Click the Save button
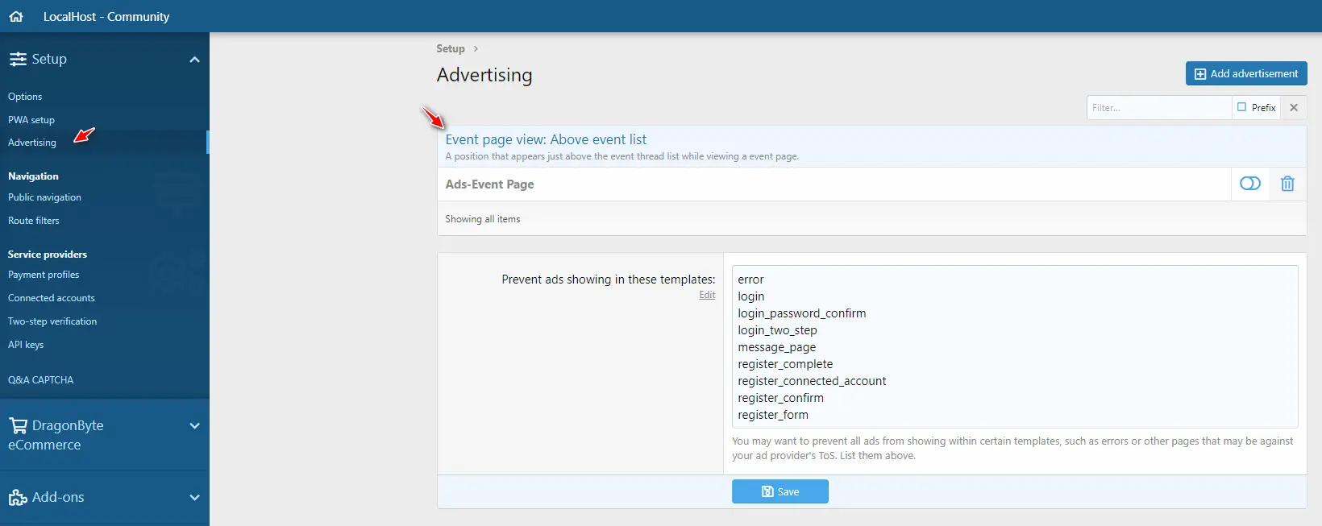 click(780, 491)
